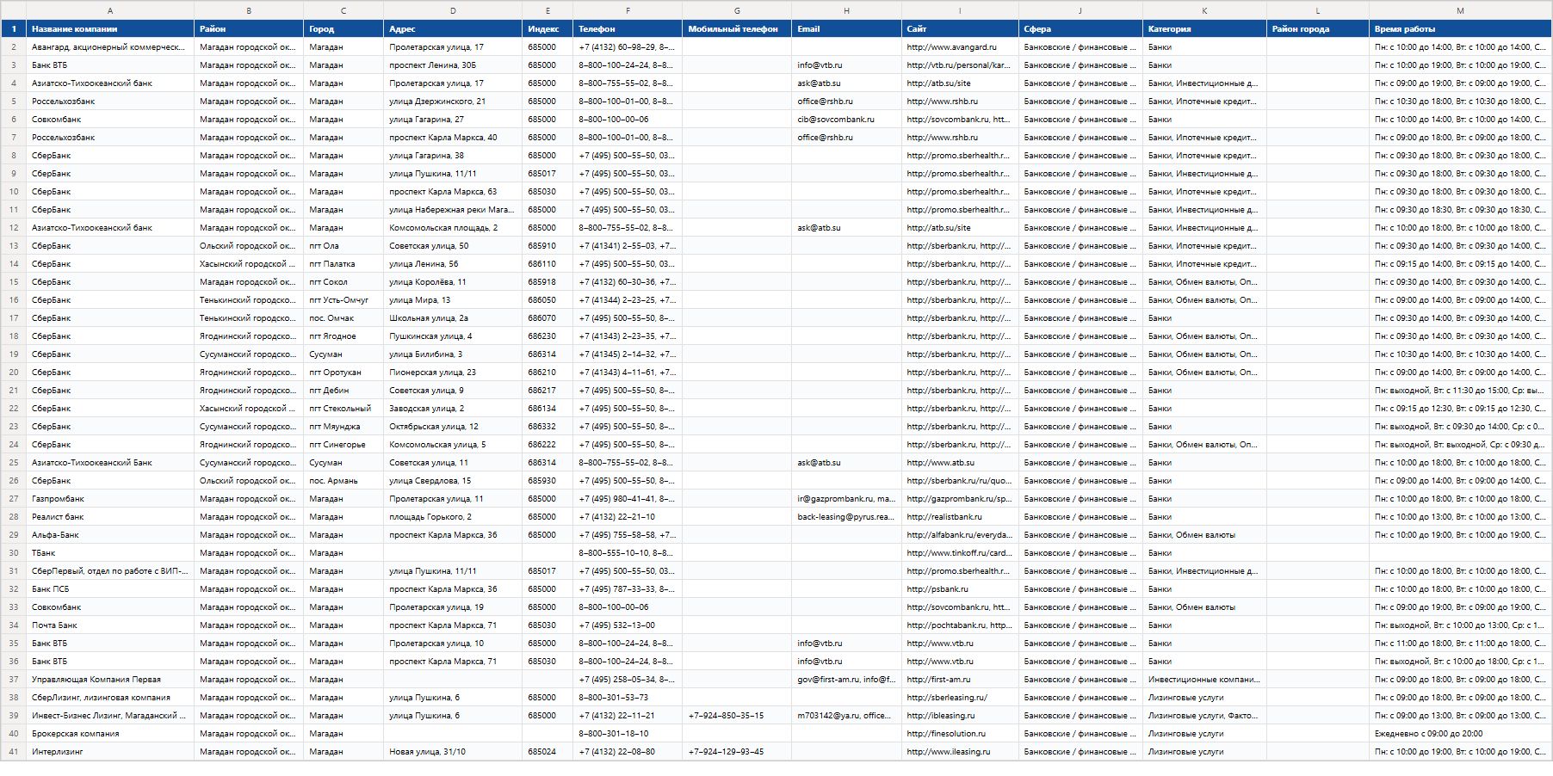The width and height of the screenshot is (1553, 776).
Task: Select the 'Интерлизинг' company cell
Action: tap(110, 751)
